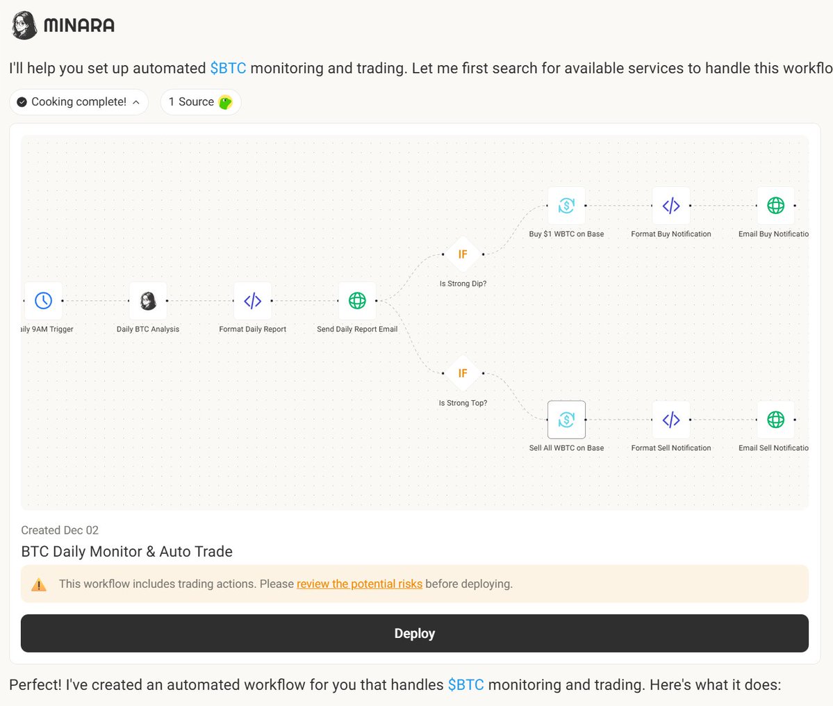Screen dimensions: 833x706
Task: Select the Format Daily Report code node
Action: (252, 301)
